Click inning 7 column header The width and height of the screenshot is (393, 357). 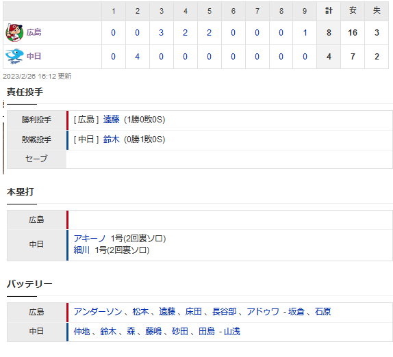coord(257,11)
